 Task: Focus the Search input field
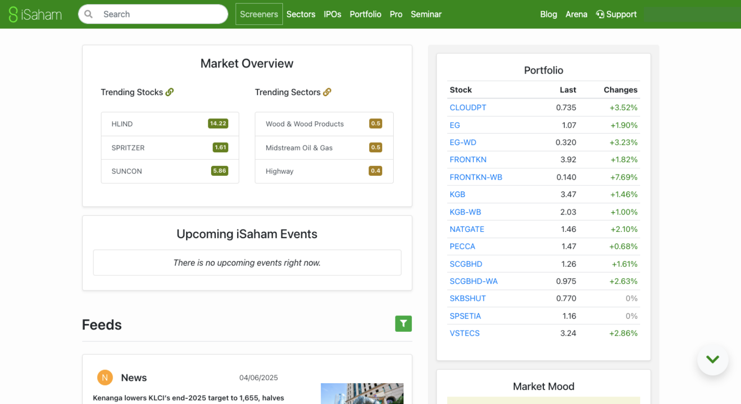click(153, 14)
